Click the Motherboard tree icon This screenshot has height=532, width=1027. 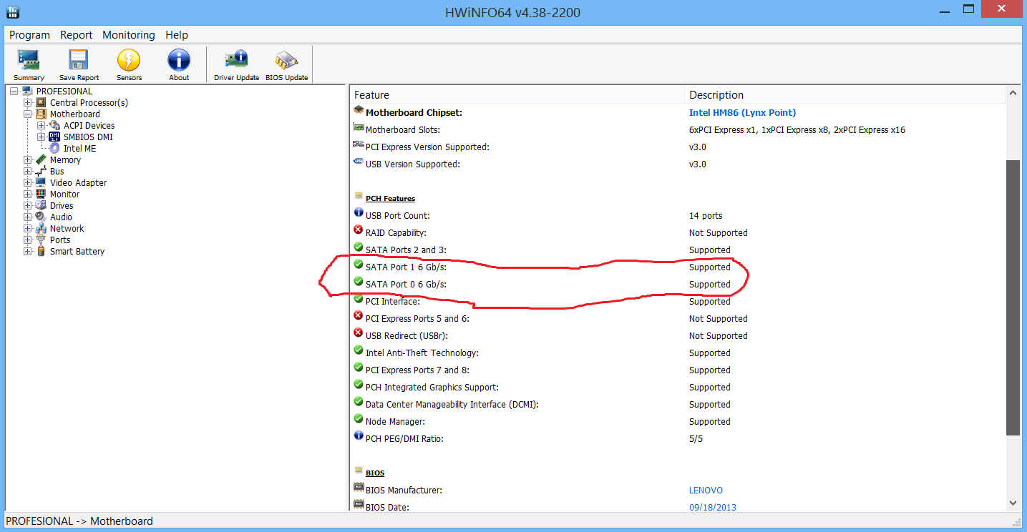(x=42, y=114)
